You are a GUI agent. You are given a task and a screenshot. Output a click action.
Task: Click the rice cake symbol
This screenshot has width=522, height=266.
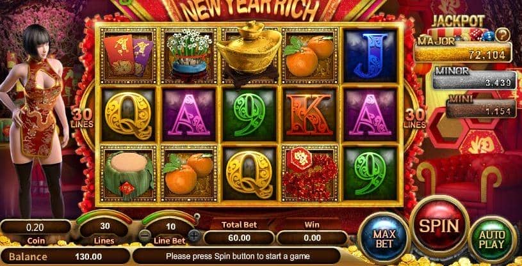pos(128,173)
